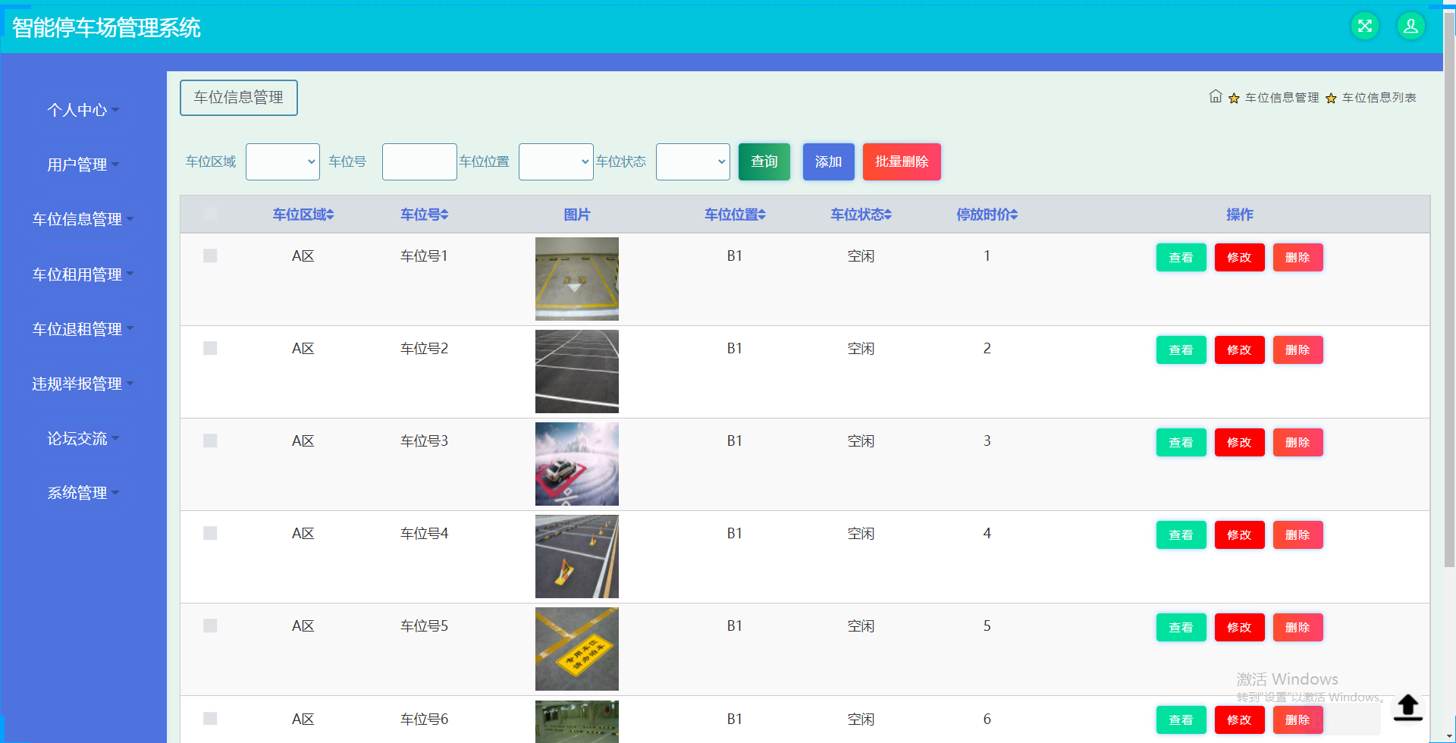
Task: Check the checkbox for 车位号3 row
Action: [x=210, y=440]
